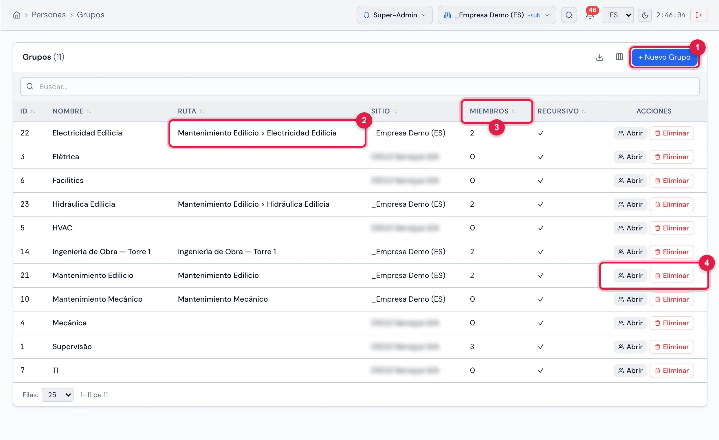719x440 pixels.
Task: Delete the Electricidad Edilicia group
Action: click(672, 133)
